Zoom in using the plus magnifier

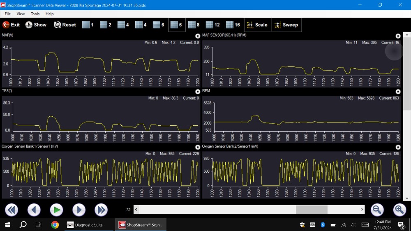[399, 210]
